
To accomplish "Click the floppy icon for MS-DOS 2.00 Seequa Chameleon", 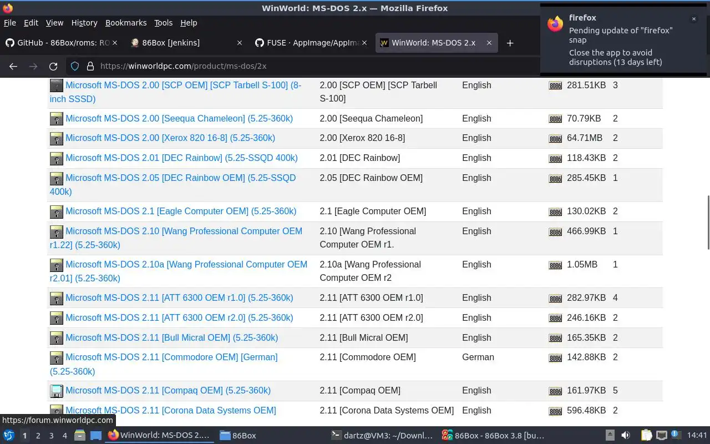I will (x=57, y=119).
